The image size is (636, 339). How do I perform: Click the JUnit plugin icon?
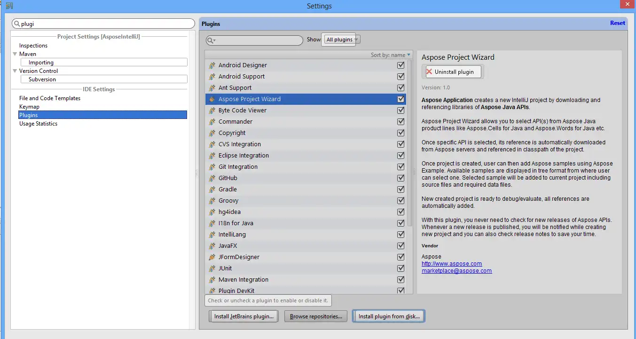click(x=212, y=268)
